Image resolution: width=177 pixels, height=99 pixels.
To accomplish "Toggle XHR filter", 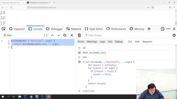I will (x=137, y=42).
